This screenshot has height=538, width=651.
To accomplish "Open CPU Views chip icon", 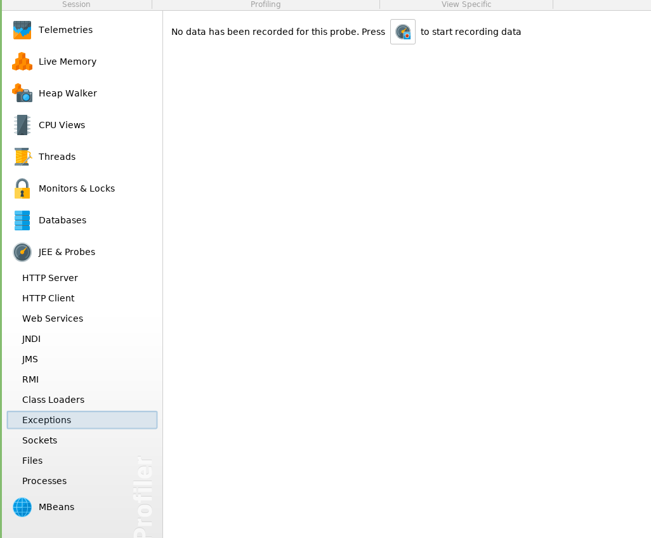I will pos(22,125).
